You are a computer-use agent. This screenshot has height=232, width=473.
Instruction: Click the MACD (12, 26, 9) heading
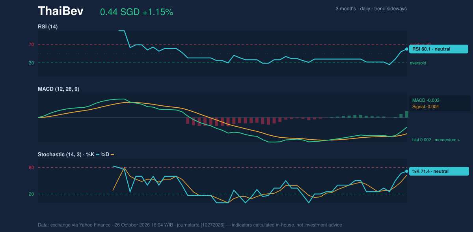coord(58,89)
